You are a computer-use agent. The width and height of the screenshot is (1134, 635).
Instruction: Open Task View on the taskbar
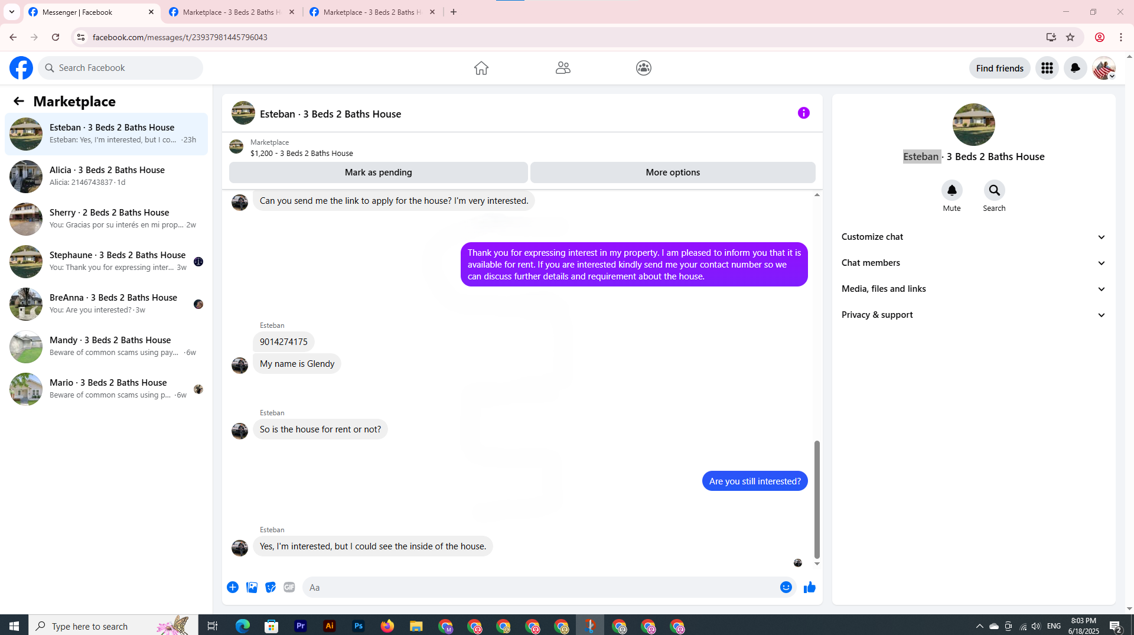[213, 626]
